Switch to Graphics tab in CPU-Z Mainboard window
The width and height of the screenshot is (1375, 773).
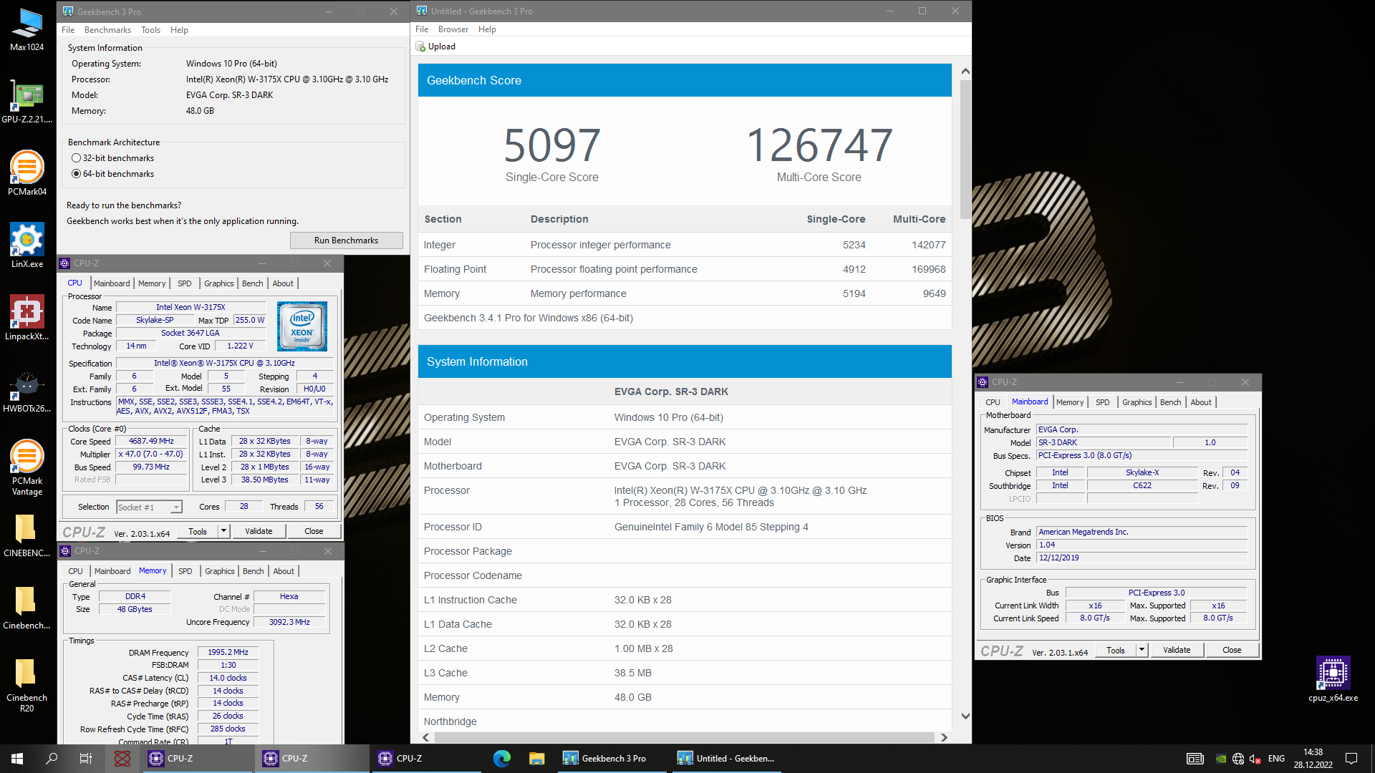[x=1137, y=402]
